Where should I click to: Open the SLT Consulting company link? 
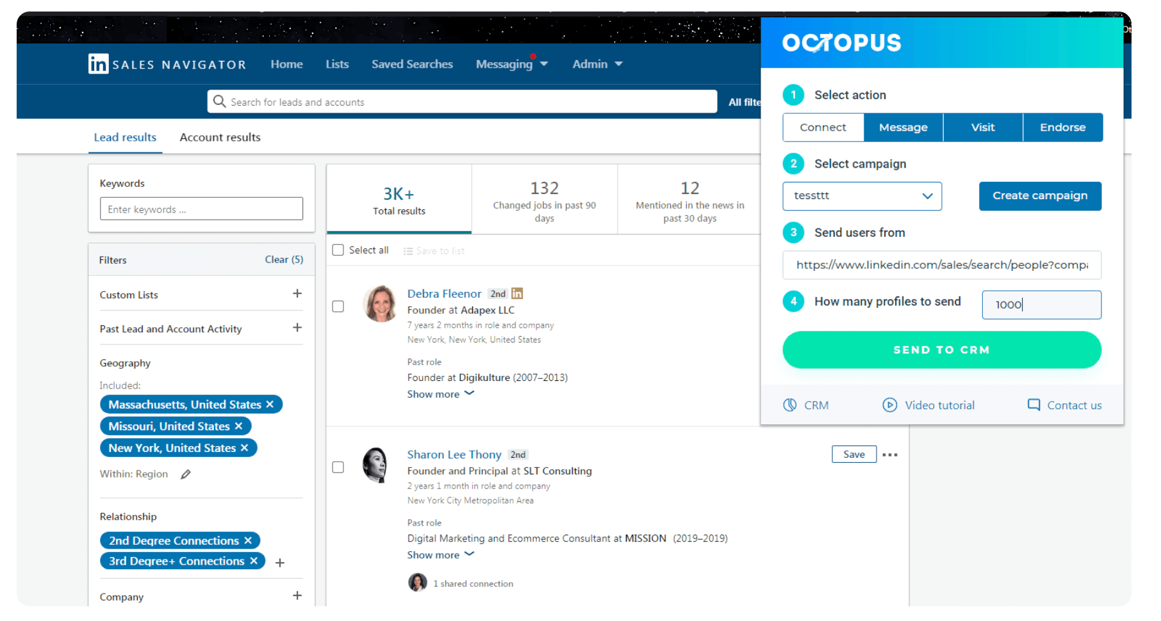[x=557, y=471]
